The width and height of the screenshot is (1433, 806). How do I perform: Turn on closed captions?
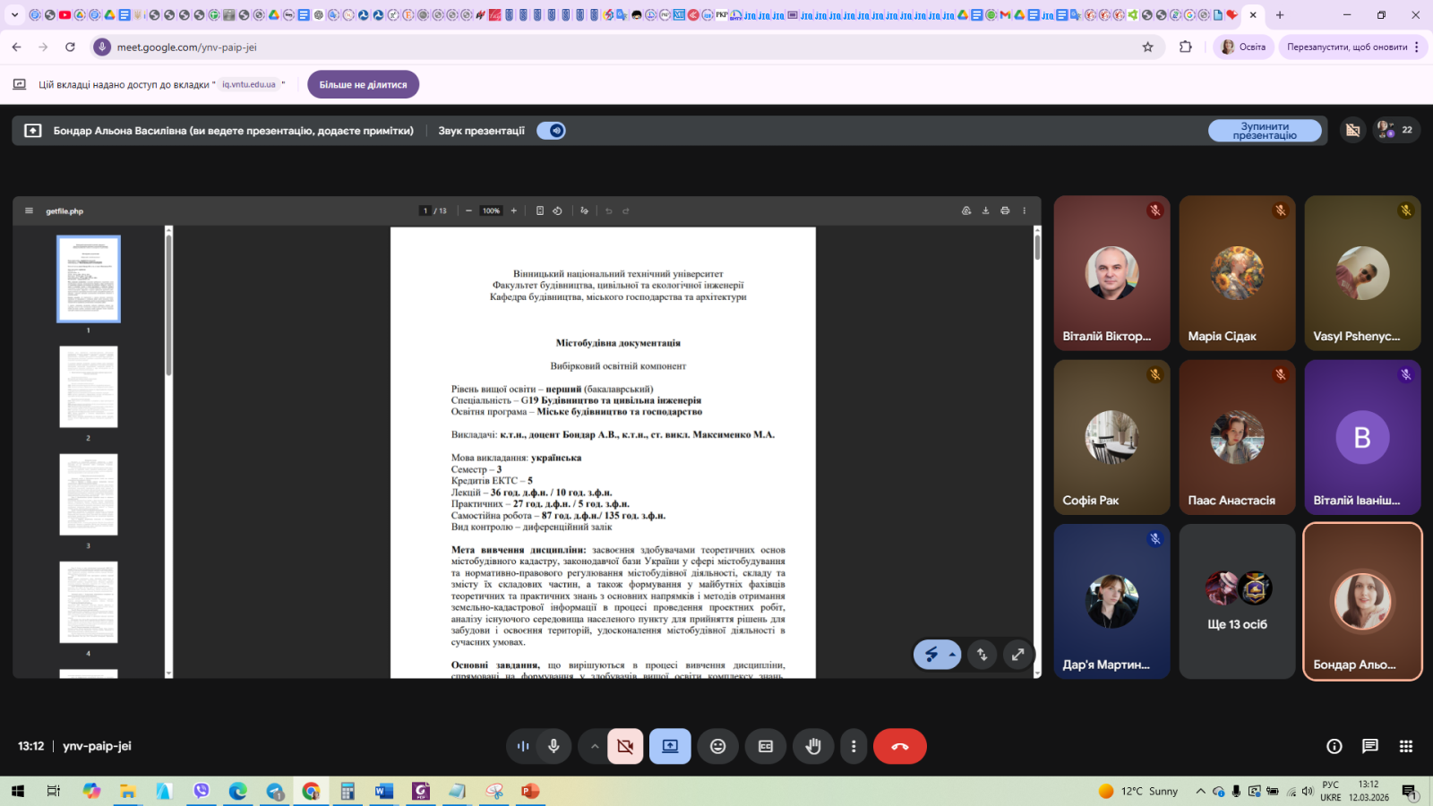click(x=766, y=746)
